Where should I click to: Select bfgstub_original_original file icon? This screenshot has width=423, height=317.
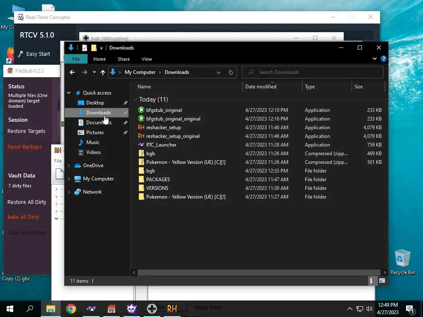click(x=141, y=118)
